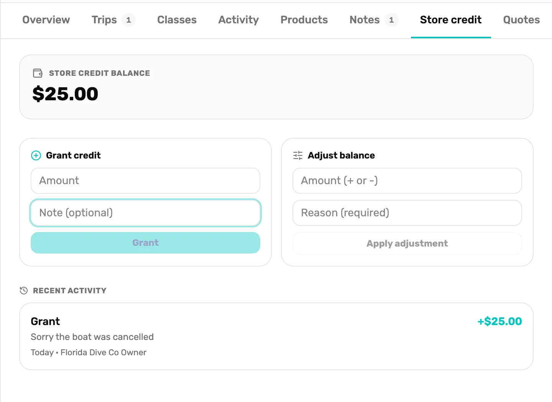Select the Products tab

click(x=304, y=20)
